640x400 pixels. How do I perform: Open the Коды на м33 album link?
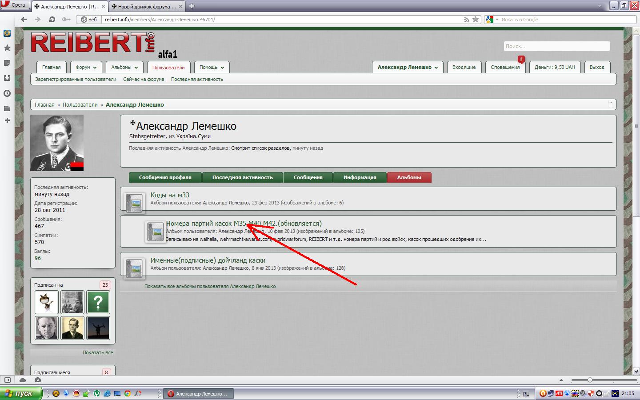[x=170, y=195]
